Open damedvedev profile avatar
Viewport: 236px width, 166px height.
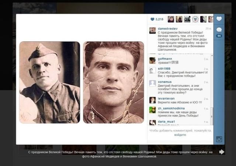tap(152, 31)
